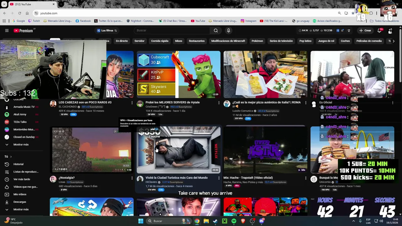402x226 pixels.
Task: Reload the page in the browser
Action: coord(19,13)
